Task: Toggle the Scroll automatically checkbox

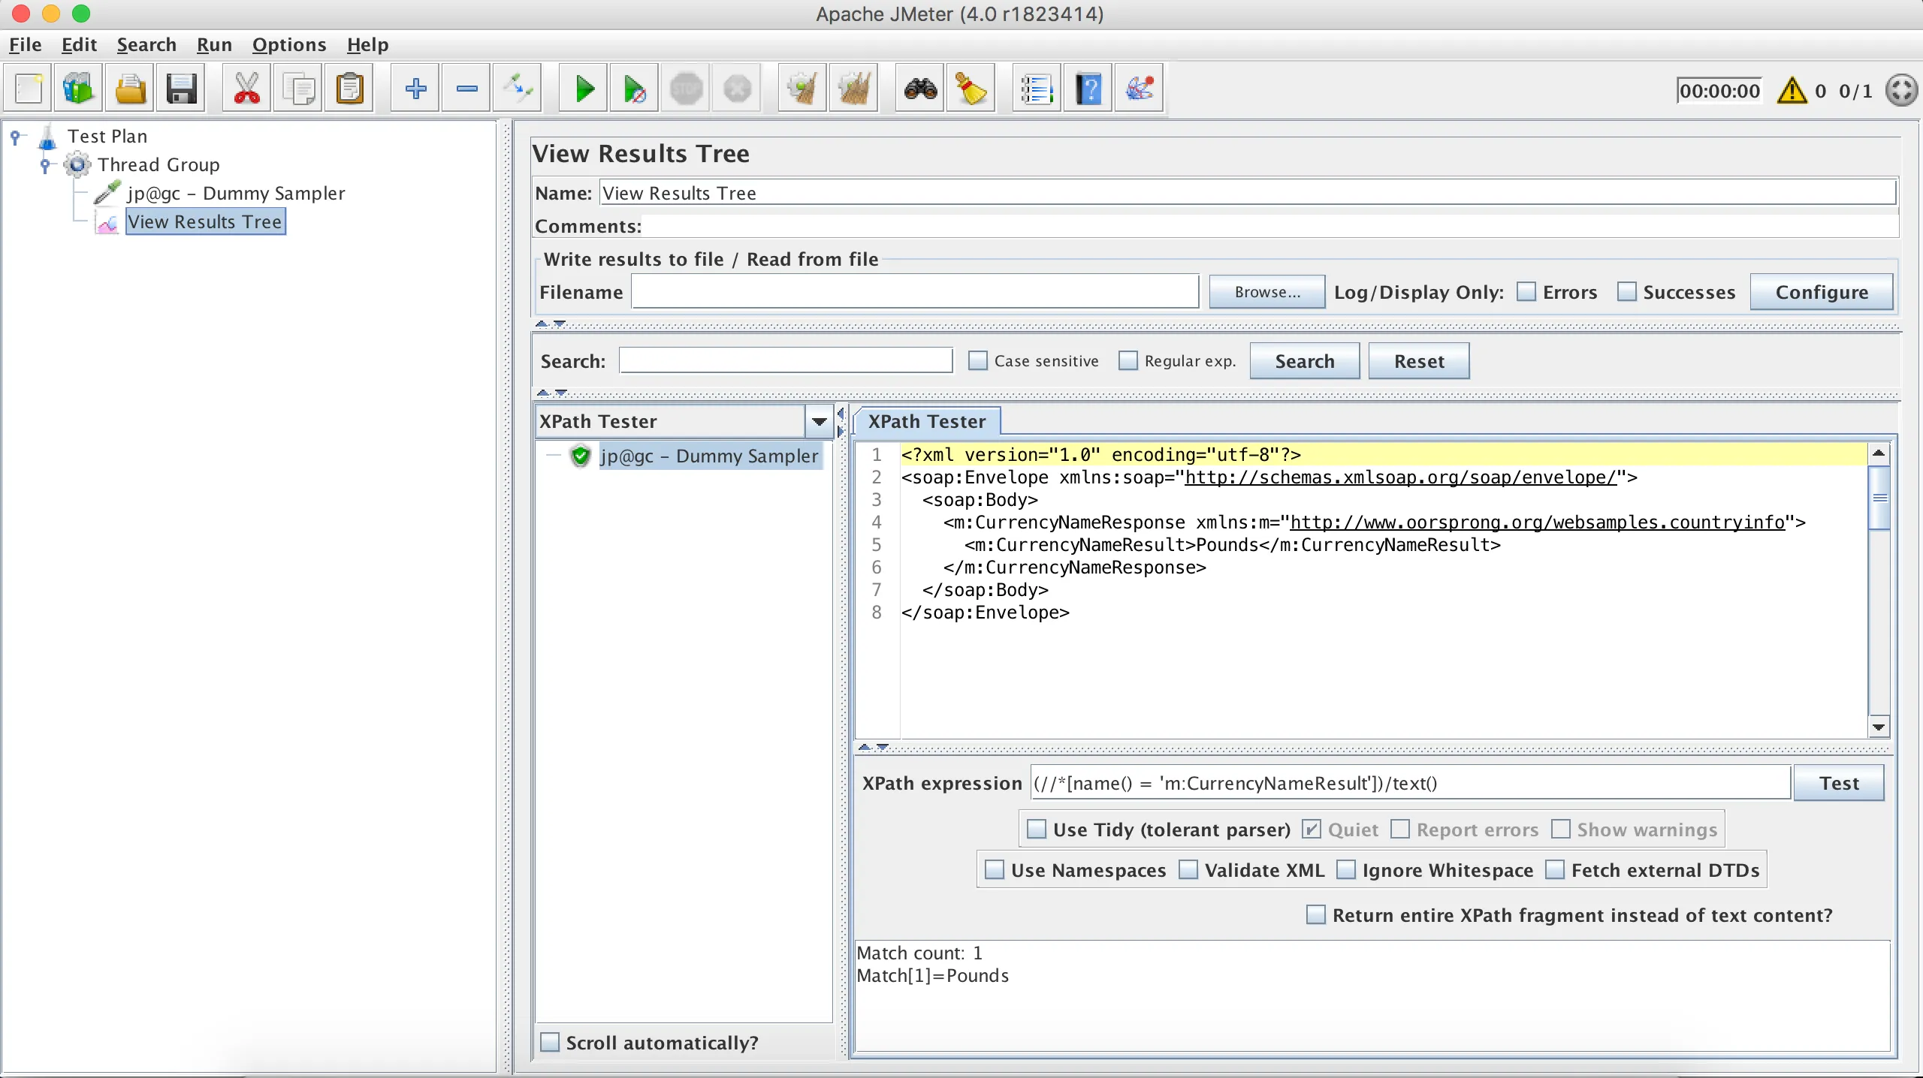Action: coord(551,1043)
